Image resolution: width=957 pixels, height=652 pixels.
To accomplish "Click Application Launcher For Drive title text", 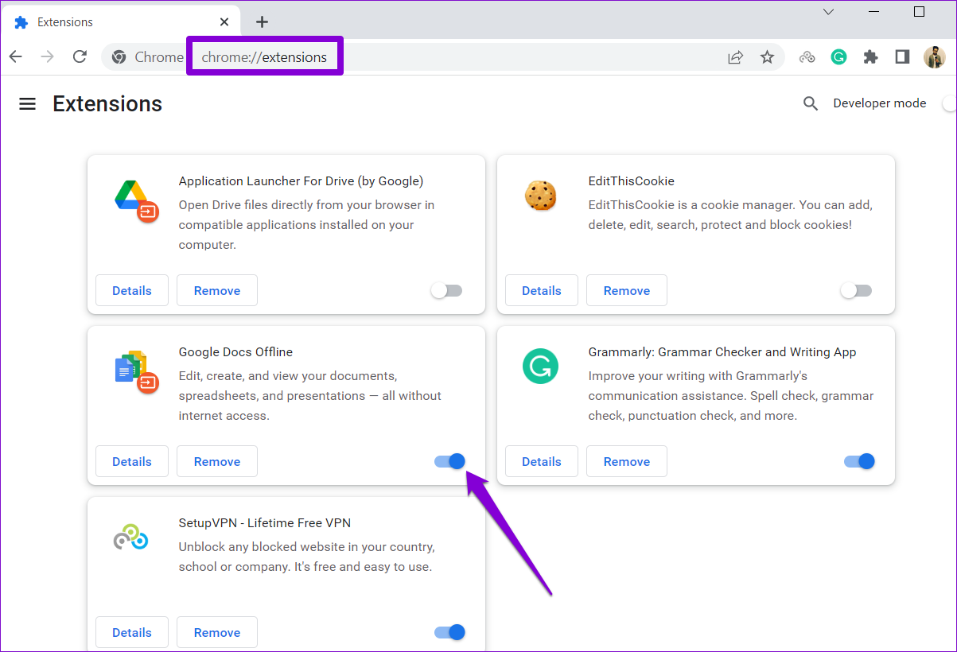I will click(301, 181).
